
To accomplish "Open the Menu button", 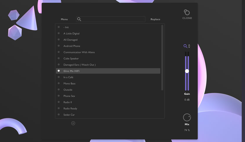I will pos(64,19).
